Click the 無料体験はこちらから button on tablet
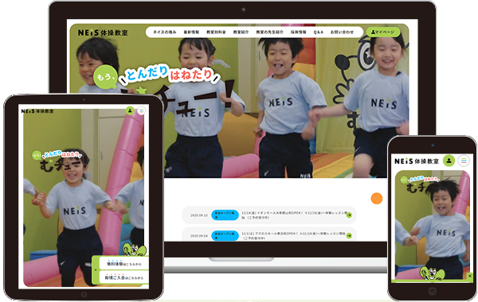Image resolution: width=478 pixels, height=302 pixels. (124, 264)
